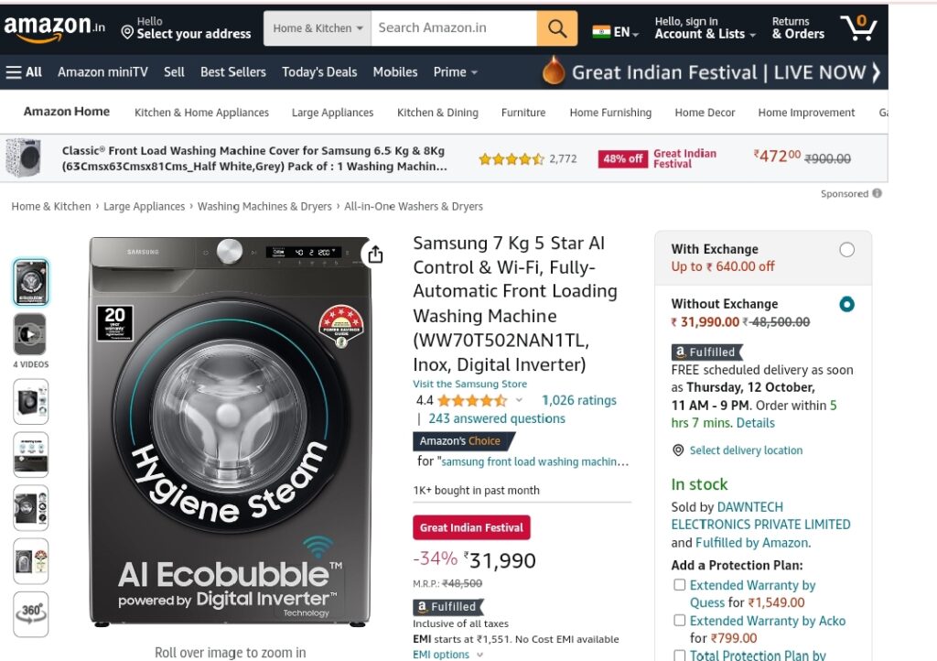Click the location pin for address
Image resolution: width=937 pixels, height=661 pixels.
coord(126,32)
